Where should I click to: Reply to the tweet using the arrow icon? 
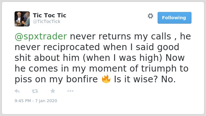(17, 91)
